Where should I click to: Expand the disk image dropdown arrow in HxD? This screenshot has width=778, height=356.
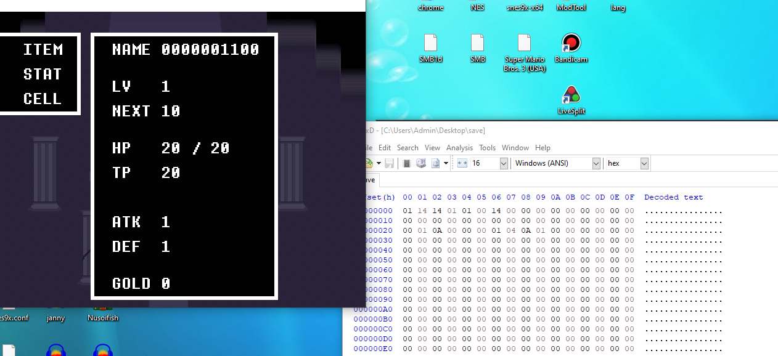[446, 163]
